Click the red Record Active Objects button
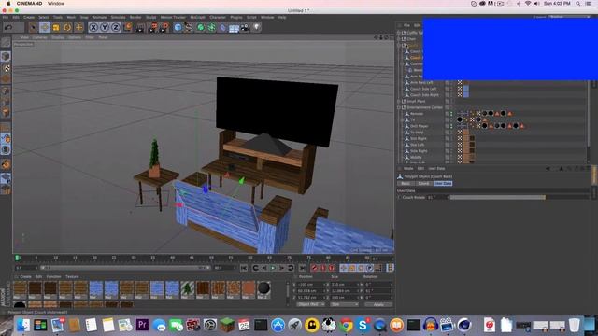The width and height of the screenshot is (598, 336). [314, 268]
